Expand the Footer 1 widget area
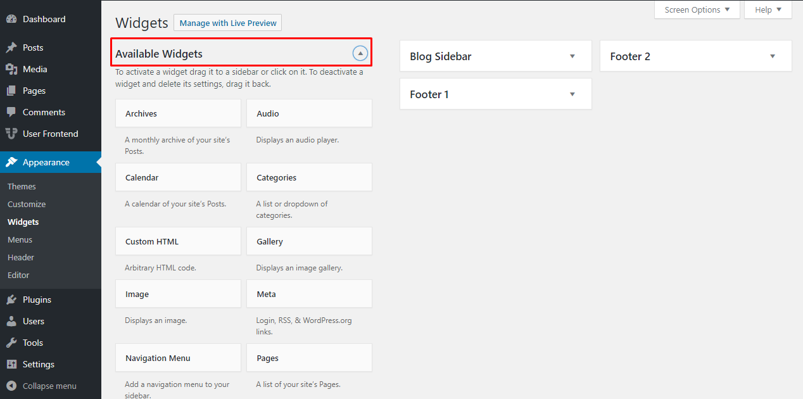This screenshot has height=399, width=803. (572, 94)
